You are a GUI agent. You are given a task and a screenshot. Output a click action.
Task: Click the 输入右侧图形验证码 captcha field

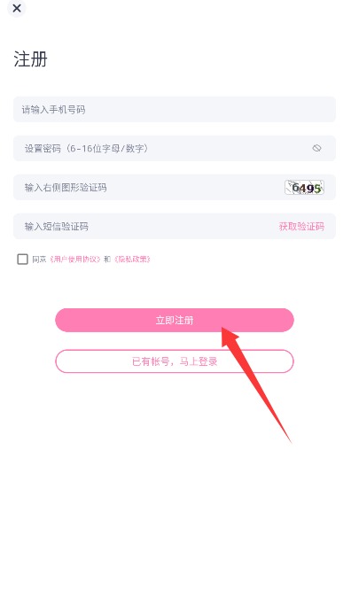(x=149, y=187)
